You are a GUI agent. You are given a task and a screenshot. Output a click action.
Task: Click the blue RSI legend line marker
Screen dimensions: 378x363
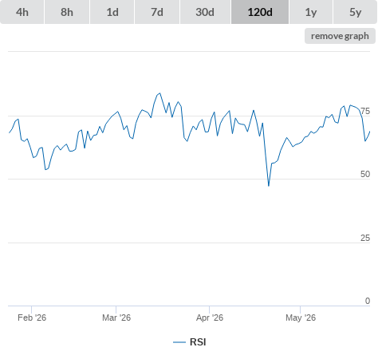tap(179, 342)
